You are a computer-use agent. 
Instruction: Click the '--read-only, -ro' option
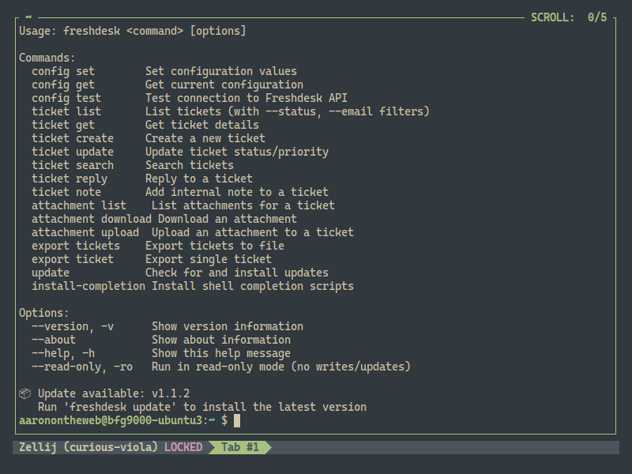(x=82, y=367)
